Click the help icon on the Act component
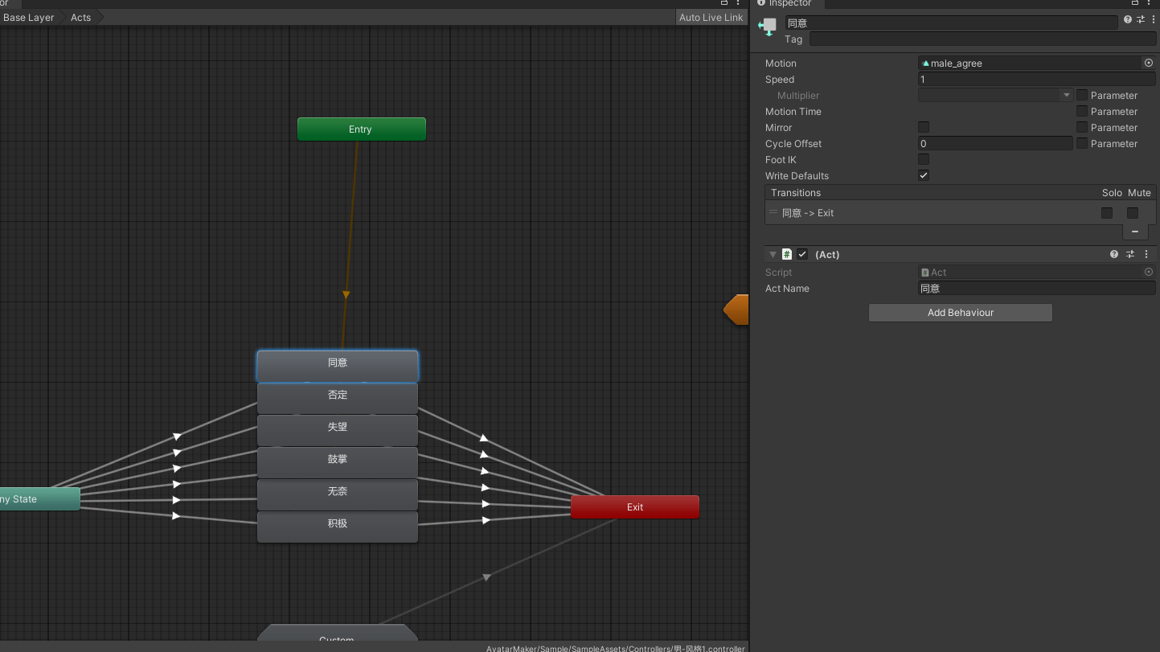1160x652 pixels. click(x=1113, y=254)
